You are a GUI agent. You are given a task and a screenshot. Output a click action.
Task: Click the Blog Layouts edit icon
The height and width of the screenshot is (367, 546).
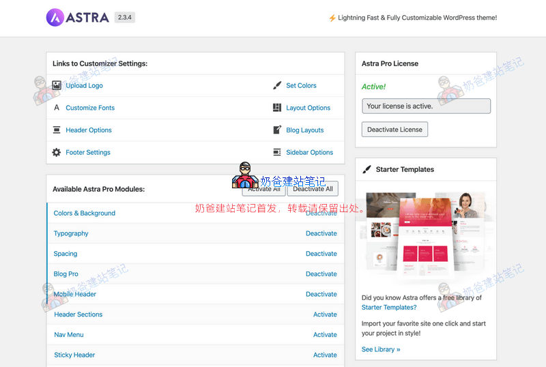click(x=276, y=130)
